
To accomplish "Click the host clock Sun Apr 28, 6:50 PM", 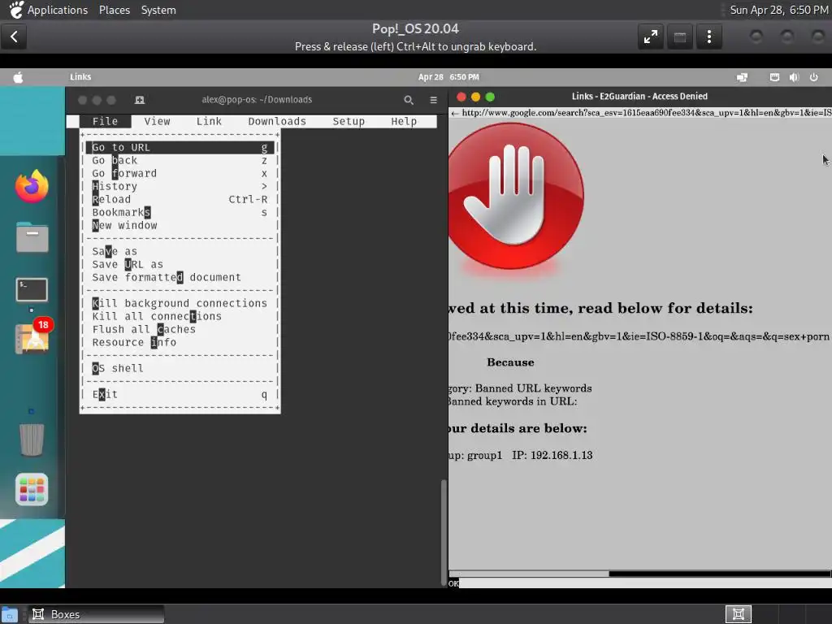I will coord(778,10).
